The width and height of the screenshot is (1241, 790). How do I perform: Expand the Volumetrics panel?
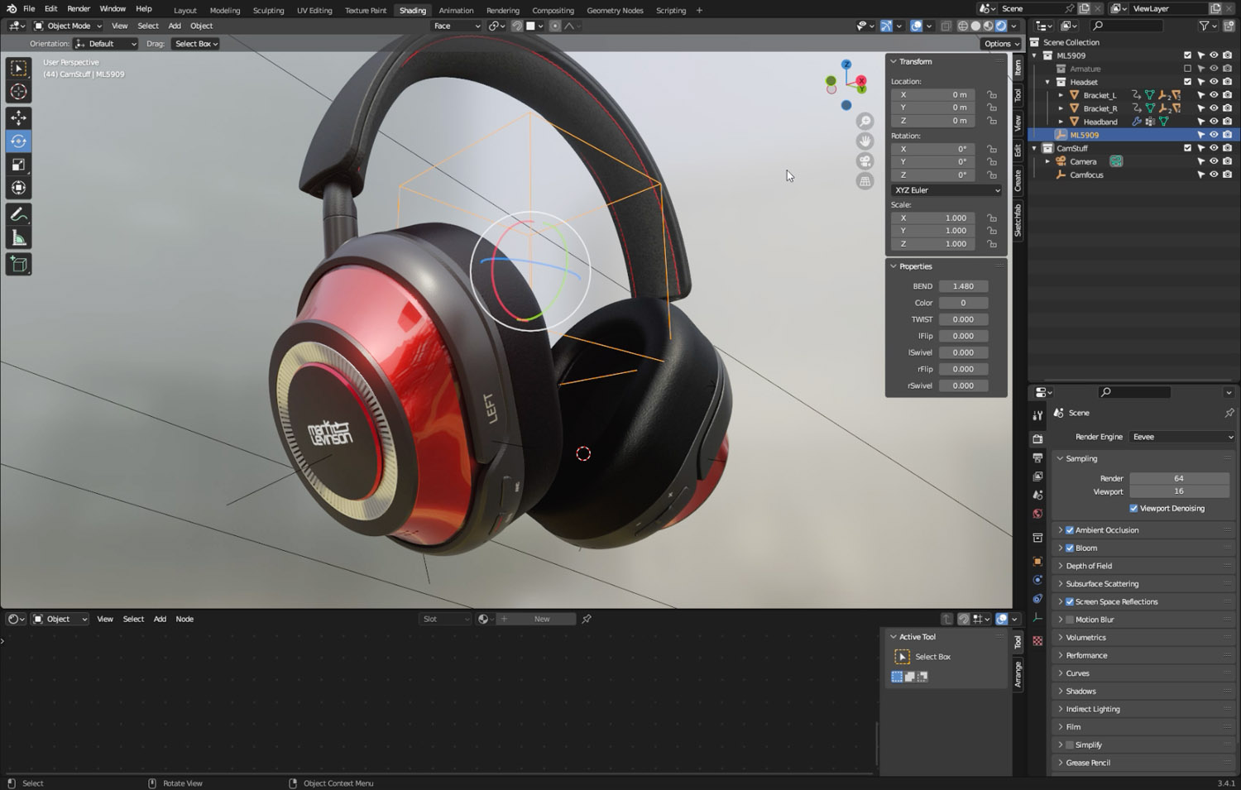[1144, 638]
